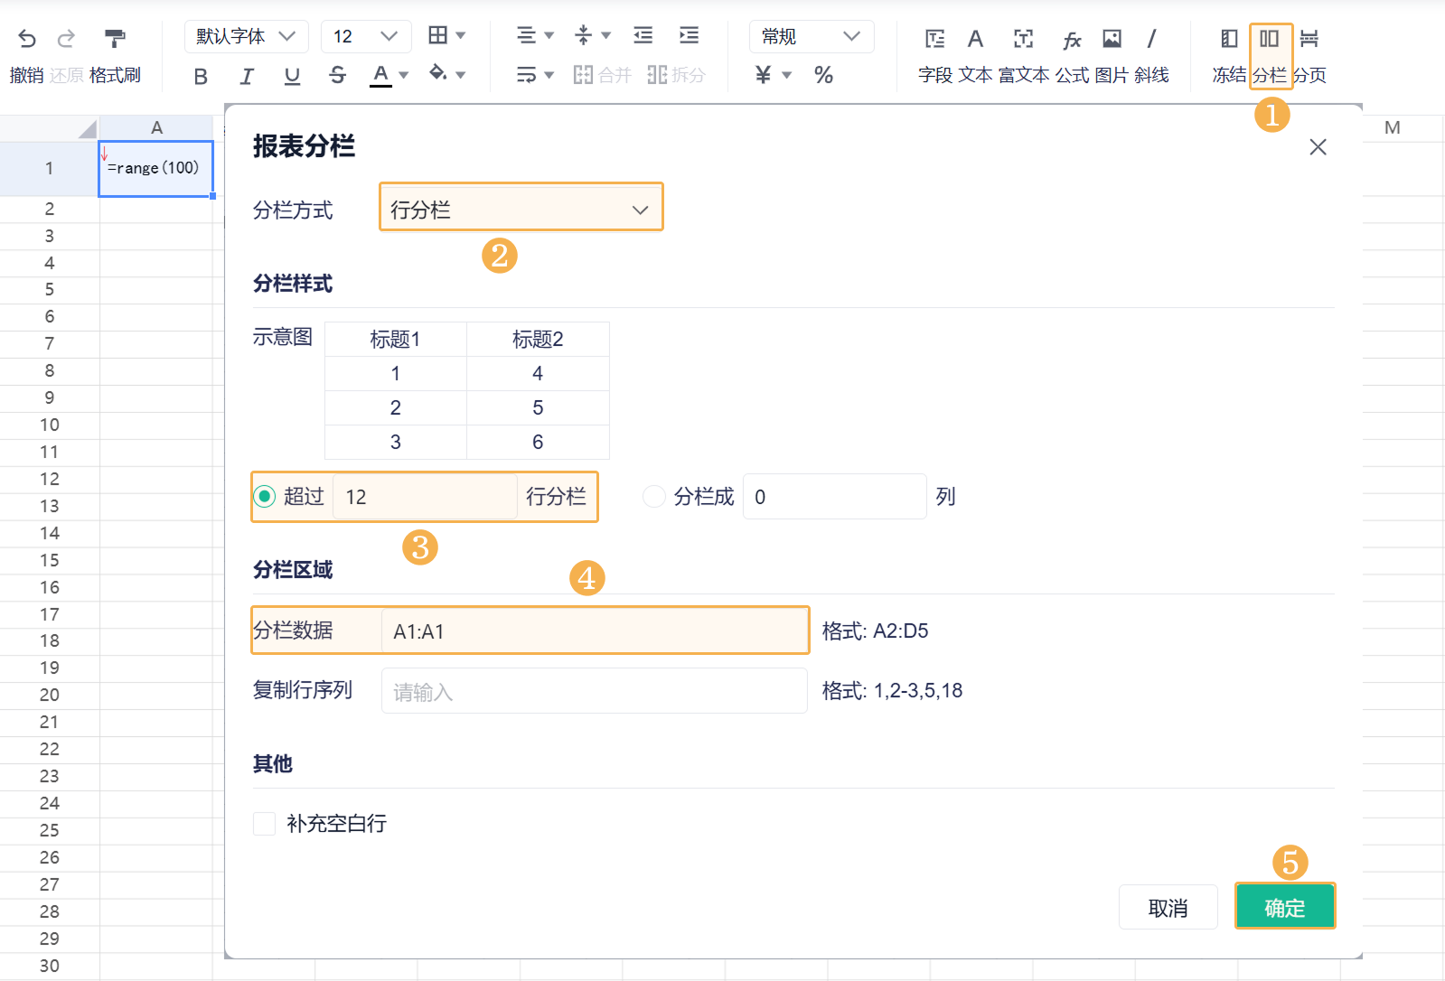
Task: Confirm with the 确定 button
Action: point(1284,908)
